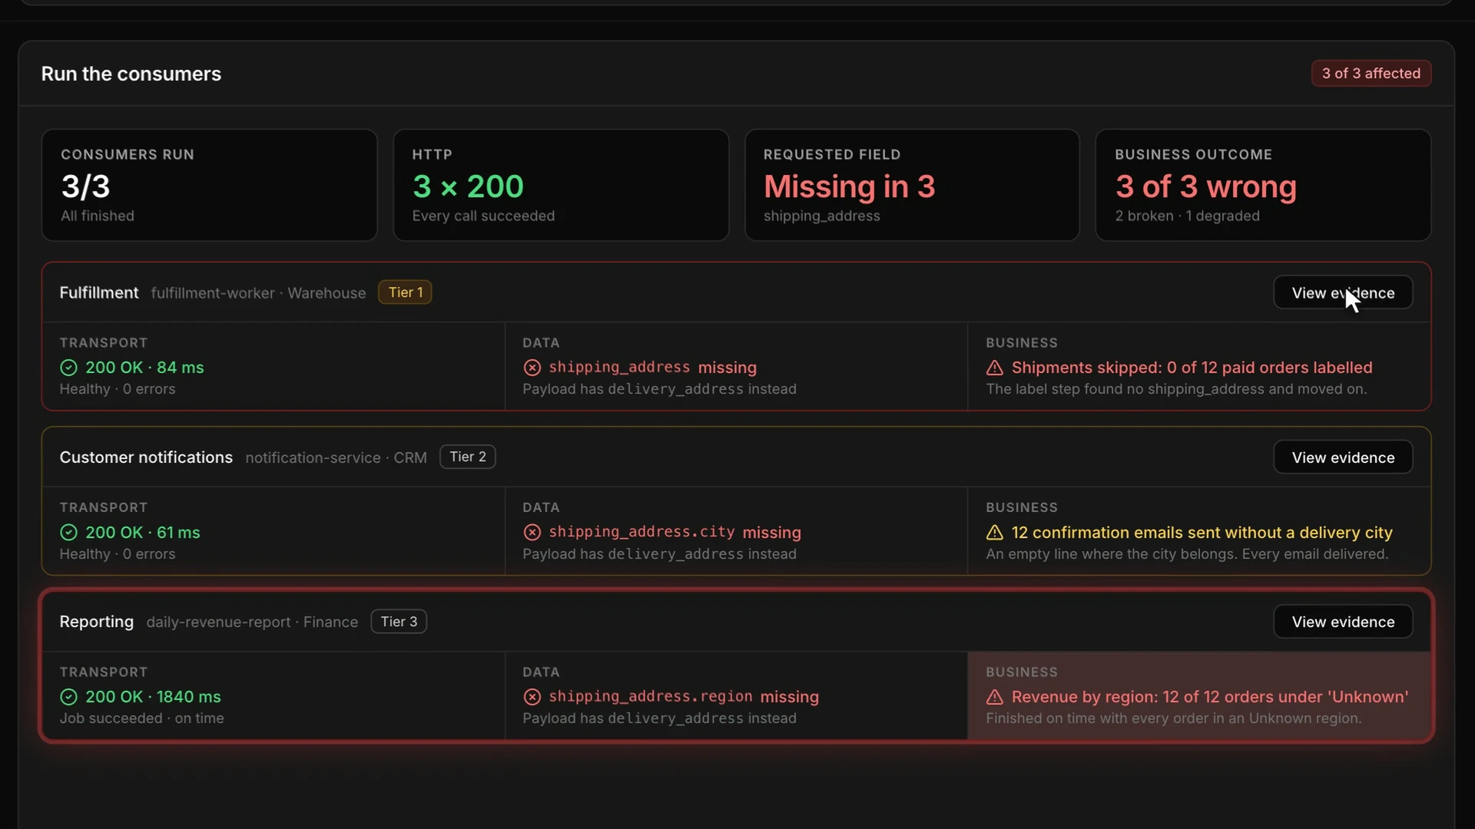Click the 'Run the consumers' heading
The height and width of the screenshot is (829, 1475).
pyautogui.click(x=131, y=74)
